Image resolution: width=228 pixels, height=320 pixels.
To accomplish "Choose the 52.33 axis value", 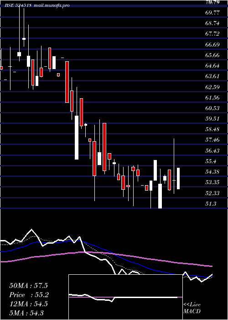I will click(x=212, y=193).
